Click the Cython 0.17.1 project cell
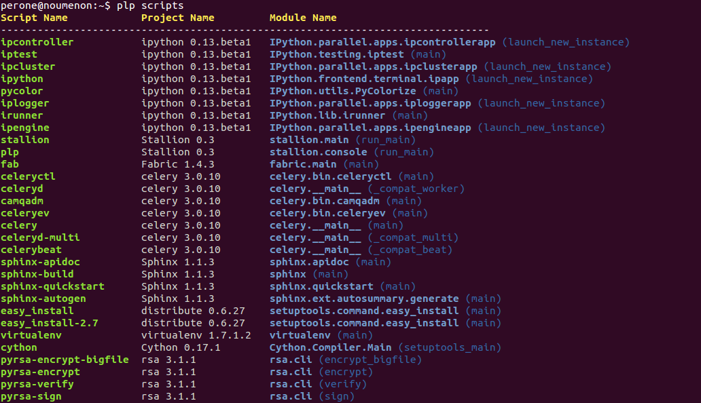The image size is (701, 403). click(181, 347)
